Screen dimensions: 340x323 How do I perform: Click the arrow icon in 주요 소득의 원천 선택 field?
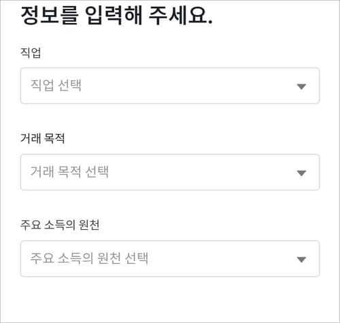[301, 259]
